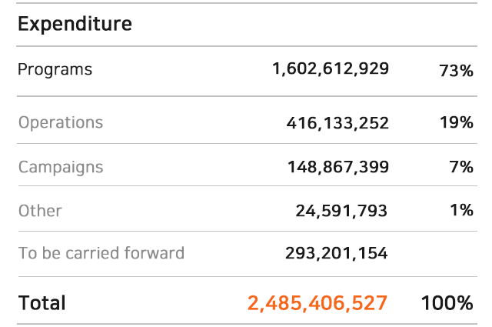492x327 pixels.
Task: Select the Programs amount 1,602,612,929
Action: click(331, 68)
